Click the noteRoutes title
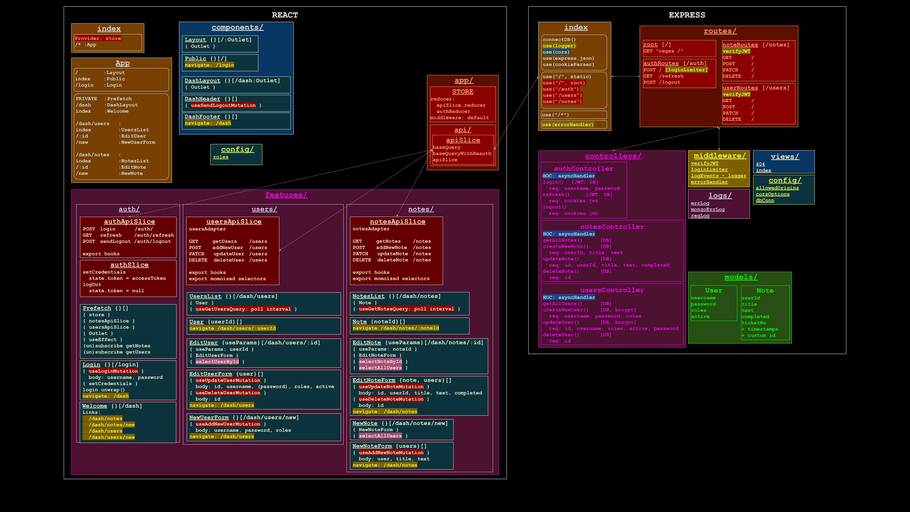Image resolution: width=910 pixels, height=512 pixels. click(x=740, y=45)
